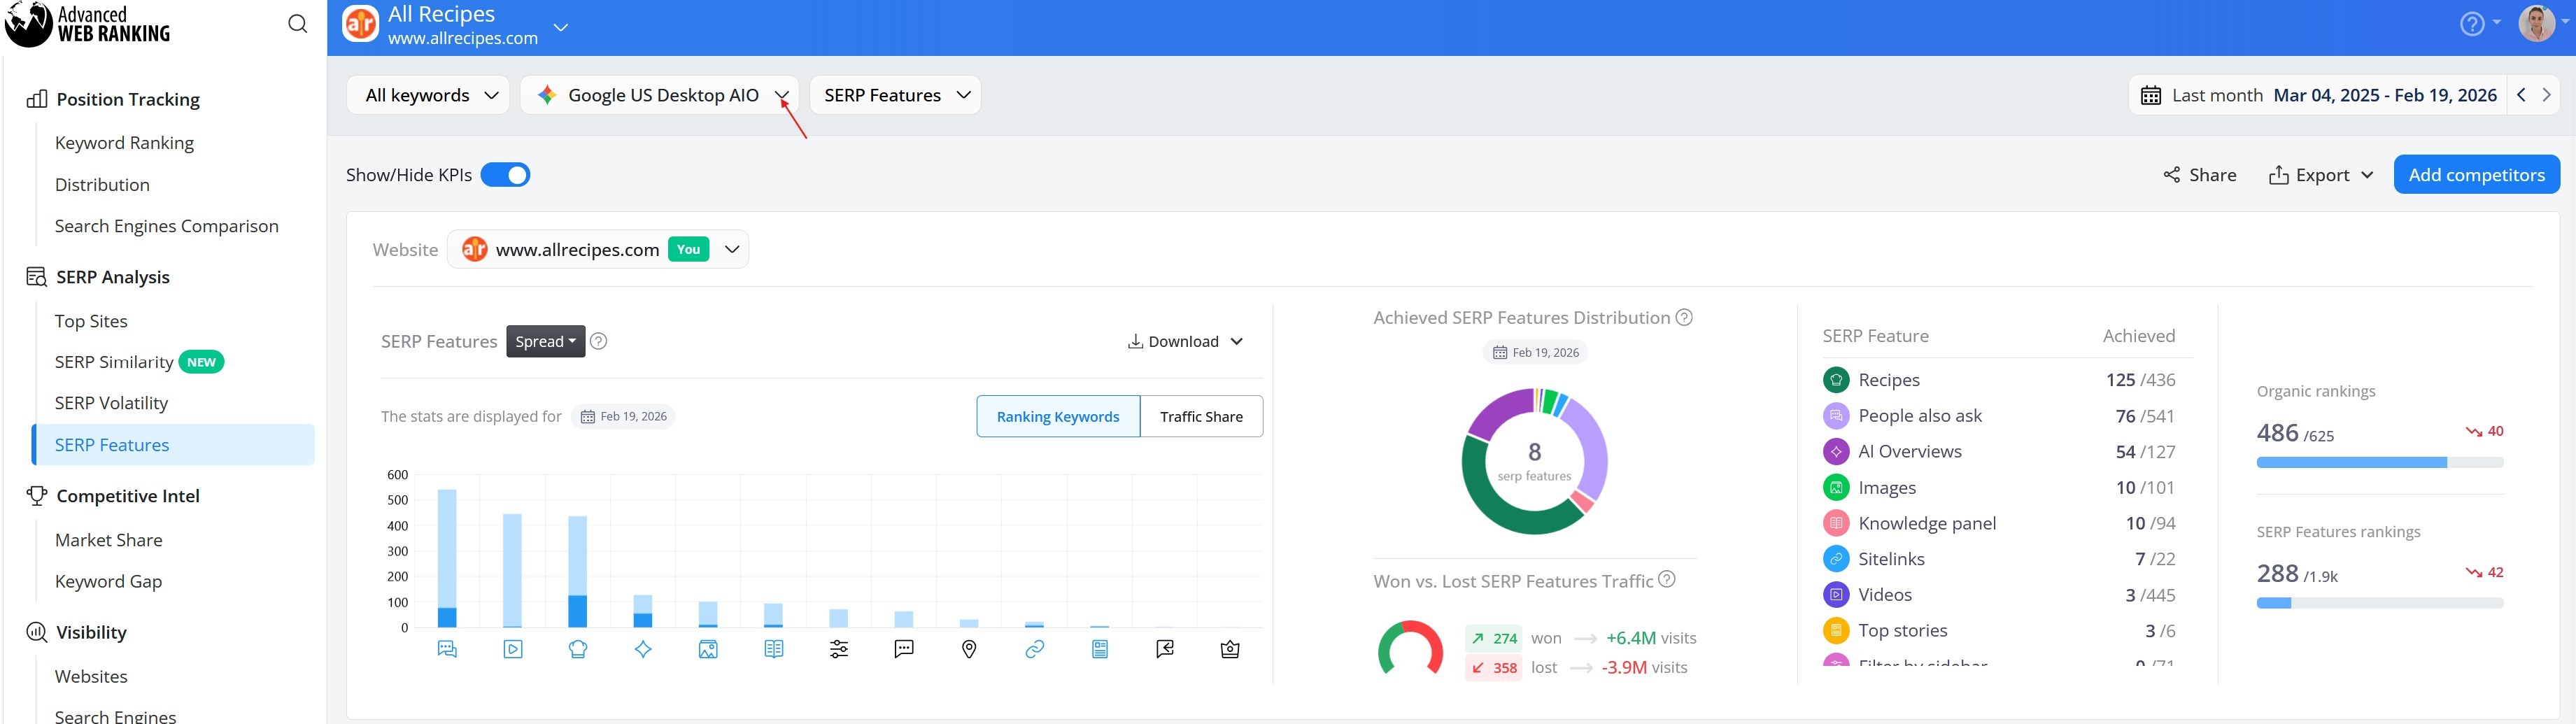Click the help question mark in top bar

[2472, 24]
